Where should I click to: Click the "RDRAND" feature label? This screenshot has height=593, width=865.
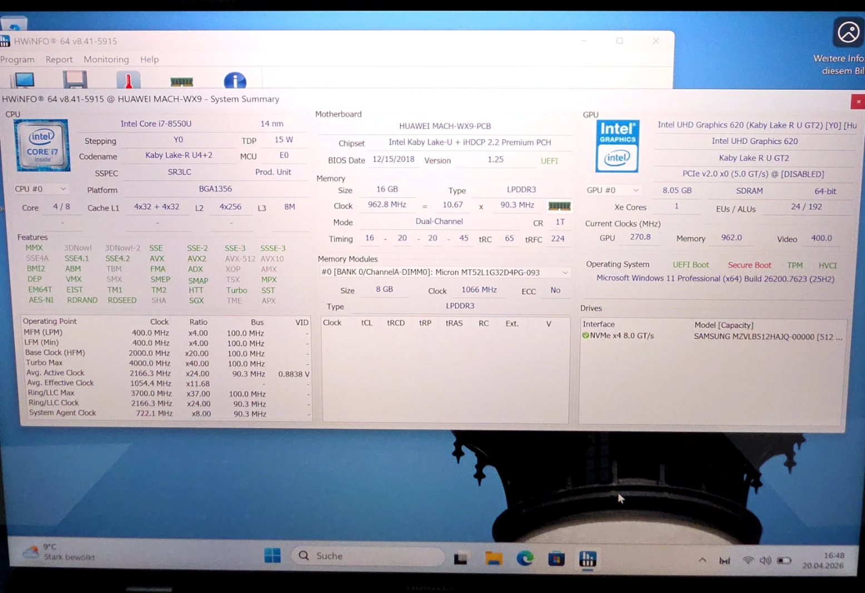tap(82, 300)
